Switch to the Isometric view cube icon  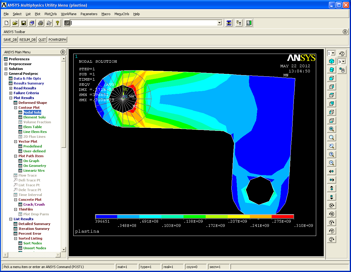click(332, 61)
